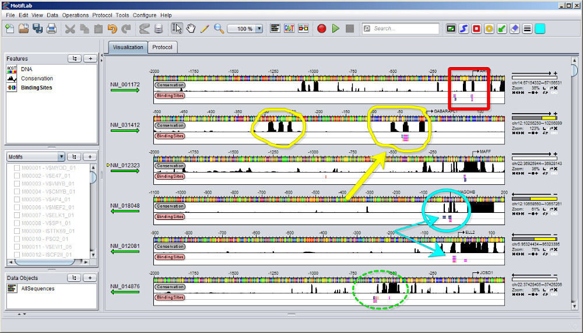
Task: Click Data Objects grouping options button
Action: (x=74, y=278)
